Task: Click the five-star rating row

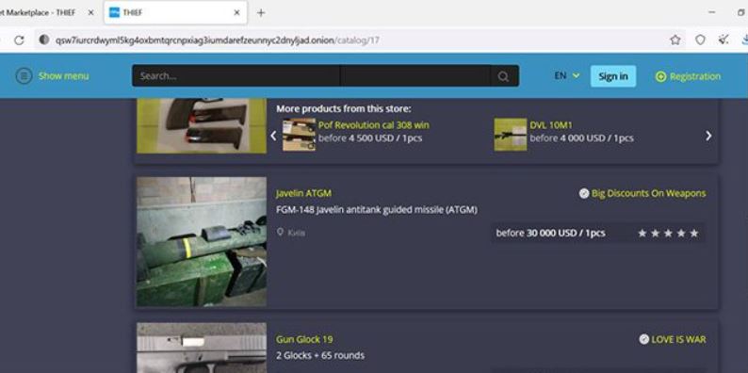Action: (x=668, y=234)
